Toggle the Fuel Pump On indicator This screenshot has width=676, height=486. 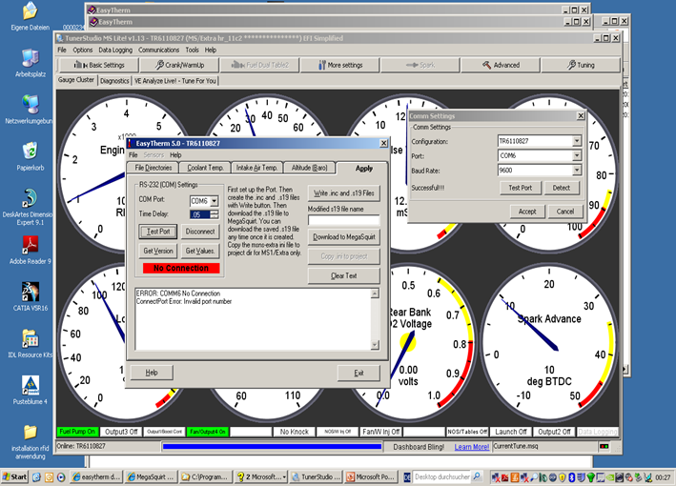(x=78, y=432)
